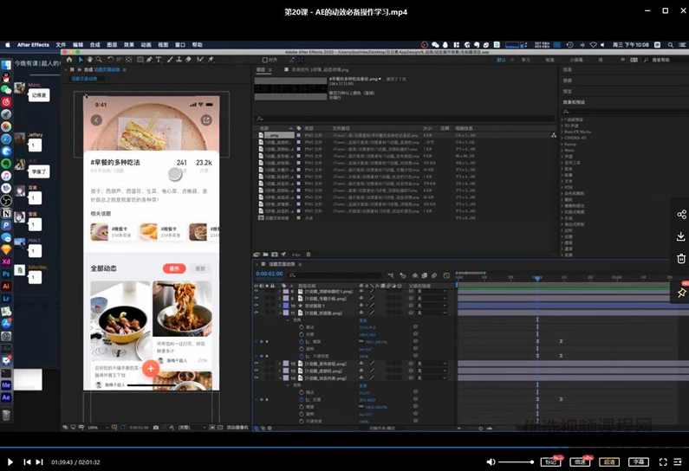Click the Home icon in After Effects toolbar
689x471 pixels.
(x=69, y=60)
